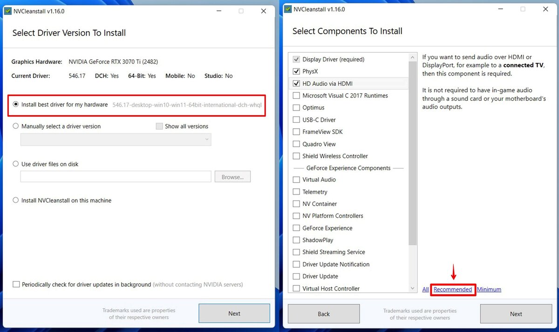Click the Recommended preset link
The width and height of the screenshot is (559, 332).
pos(453,290)
